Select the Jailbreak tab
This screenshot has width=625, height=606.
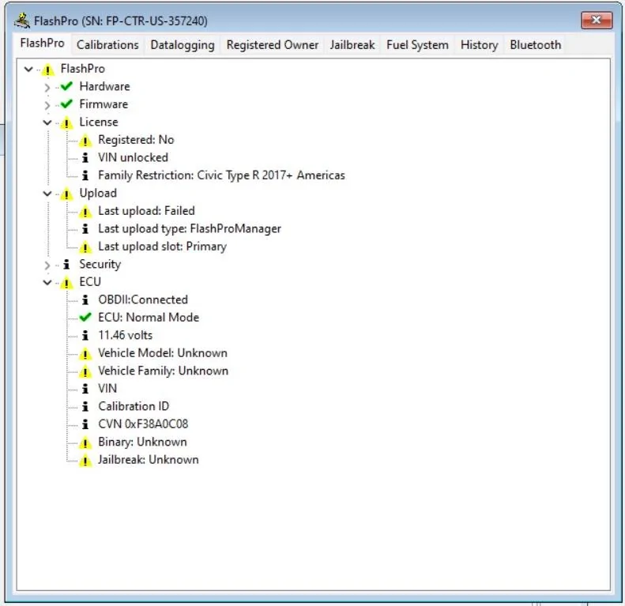point(352,45)
